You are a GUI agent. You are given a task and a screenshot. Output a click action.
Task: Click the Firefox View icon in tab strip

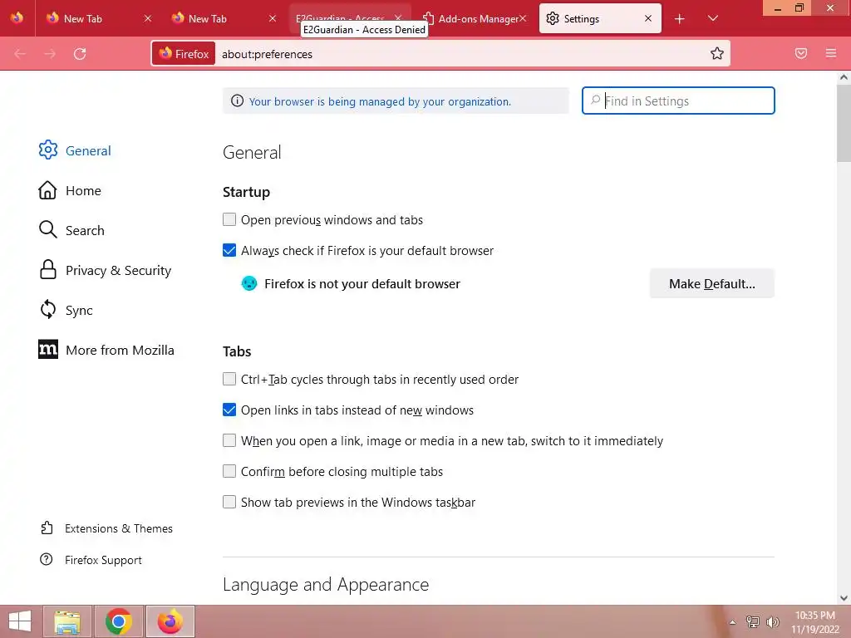tap(17, 18)
